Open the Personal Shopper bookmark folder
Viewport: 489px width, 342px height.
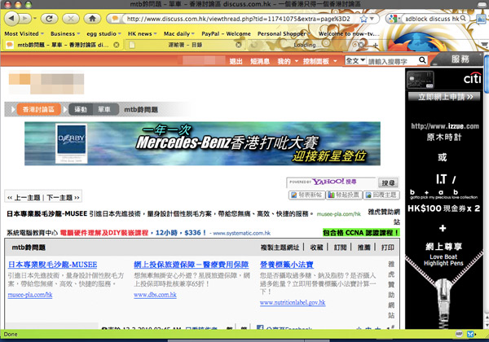tap(284, 33)
